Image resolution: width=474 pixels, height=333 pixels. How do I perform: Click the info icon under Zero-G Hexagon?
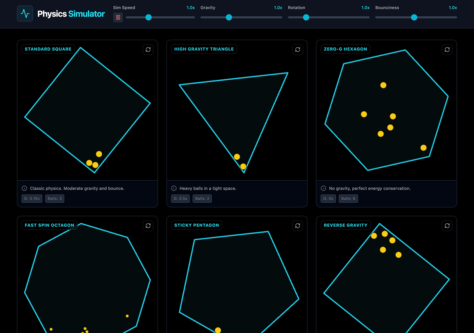pos(324,188)
